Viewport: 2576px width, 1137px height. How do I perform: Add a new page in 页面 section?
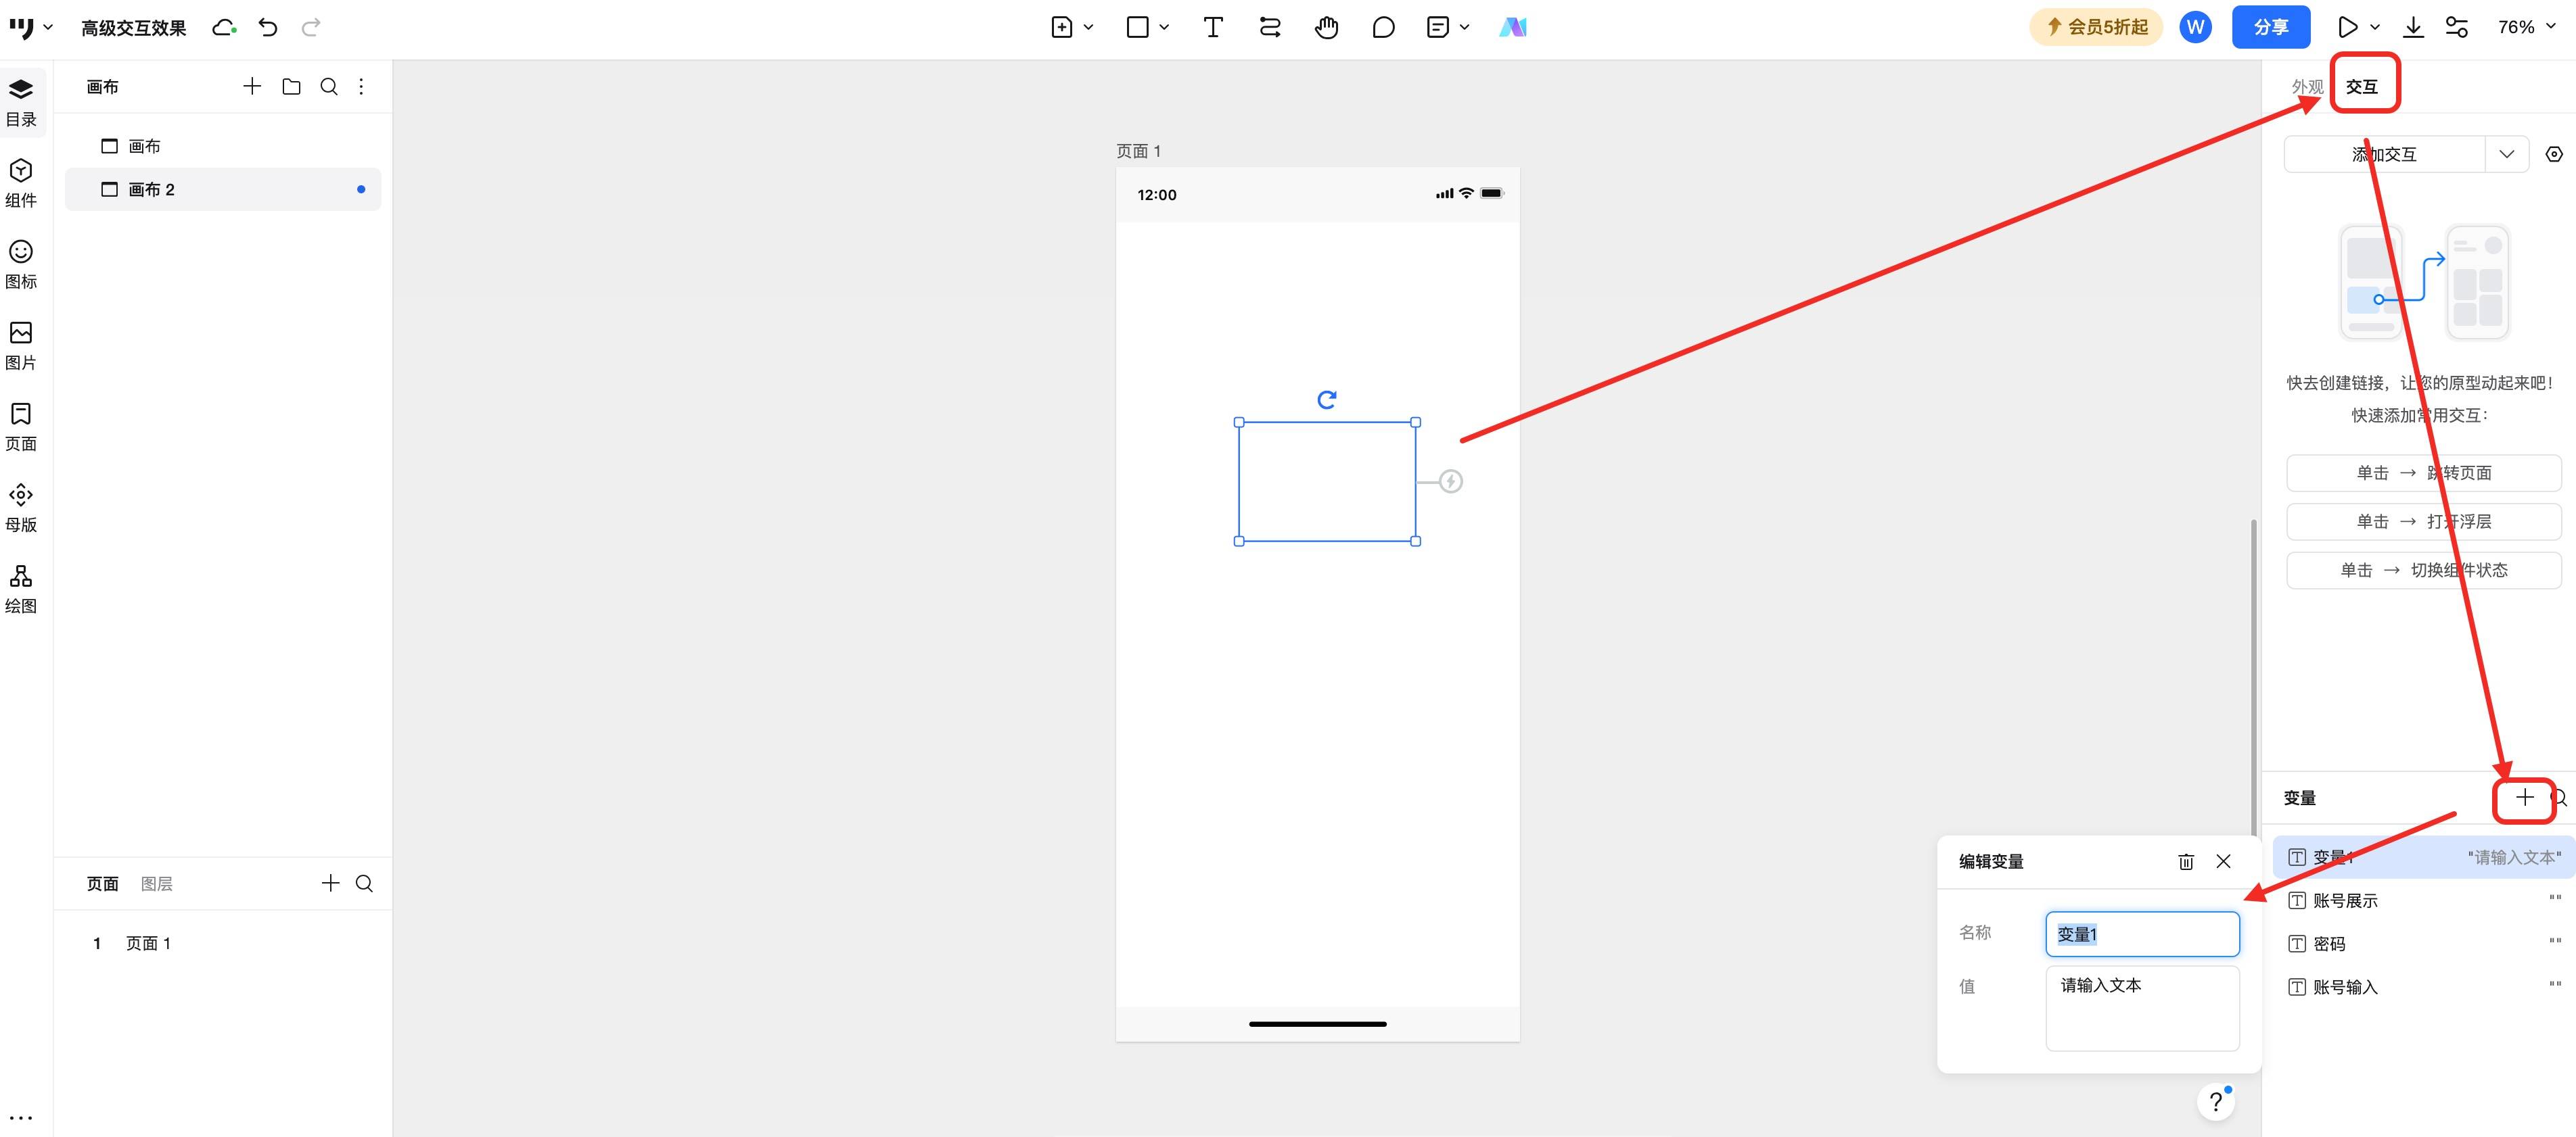[330, 884]
